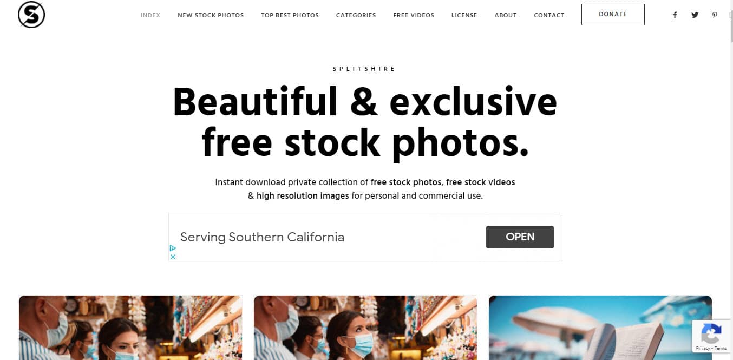Click the Donate button
This screenshot has height=360, width=733.
point(613,15)
